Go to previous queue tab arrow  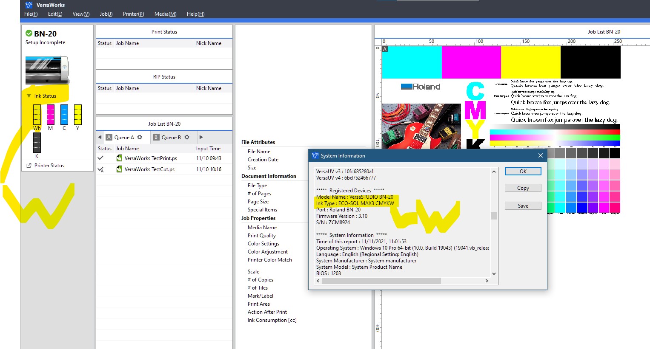pyautogui.click(x=100, y=137)
